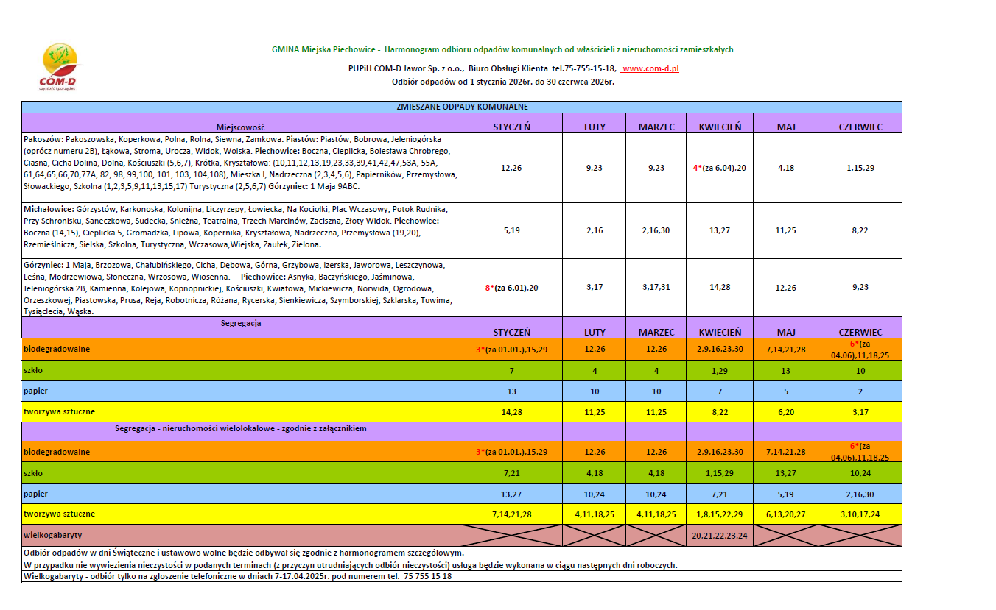Click the red-marked 8*(za 6.01),20 cell
Screen dimensions: 996x610
511,288
